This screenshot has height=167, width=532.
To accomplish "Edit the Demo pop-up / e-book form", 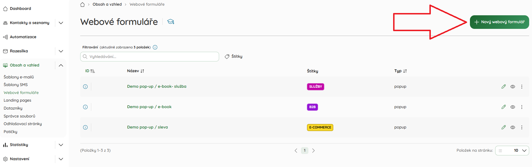I will click(504, 107).
